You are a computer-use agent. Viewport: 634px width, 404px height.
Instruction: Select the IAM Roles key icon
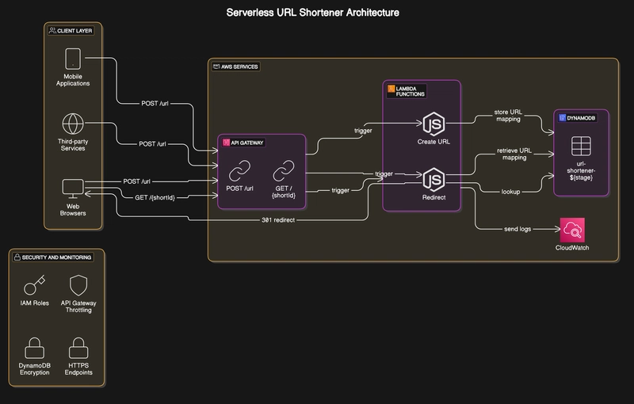coord(34,285)
